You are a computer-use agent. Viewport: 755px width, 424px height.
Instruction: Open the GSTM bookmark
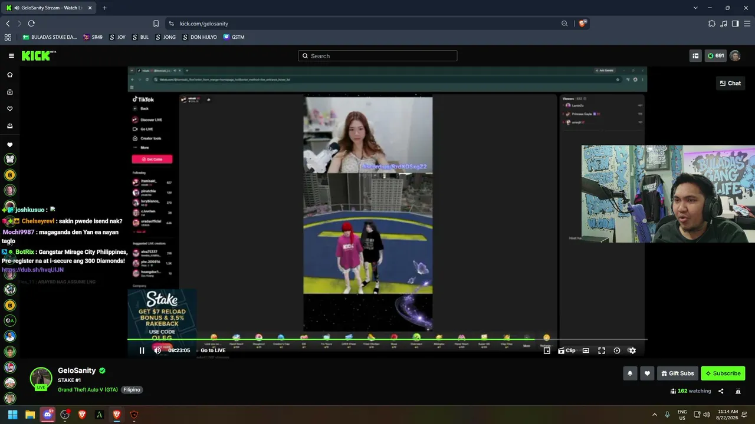click(234, 37)
